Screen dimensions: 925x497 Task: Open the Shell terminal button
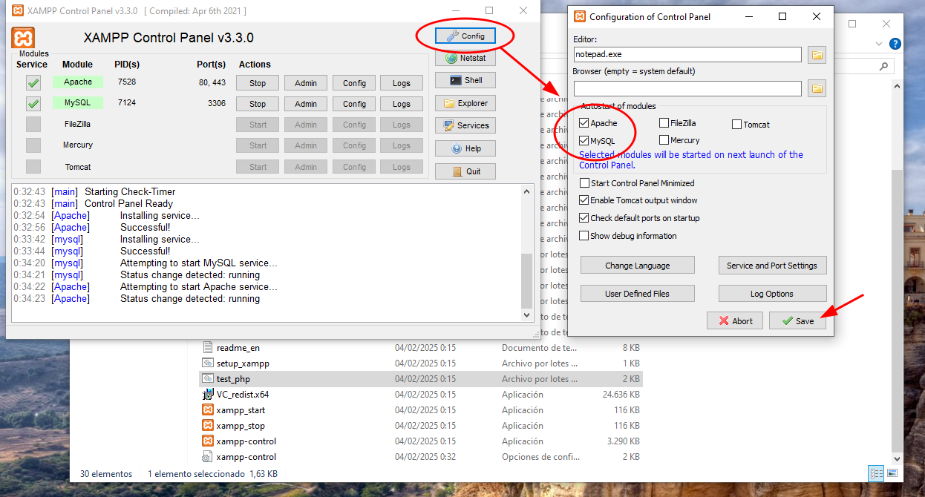point(465,81)
